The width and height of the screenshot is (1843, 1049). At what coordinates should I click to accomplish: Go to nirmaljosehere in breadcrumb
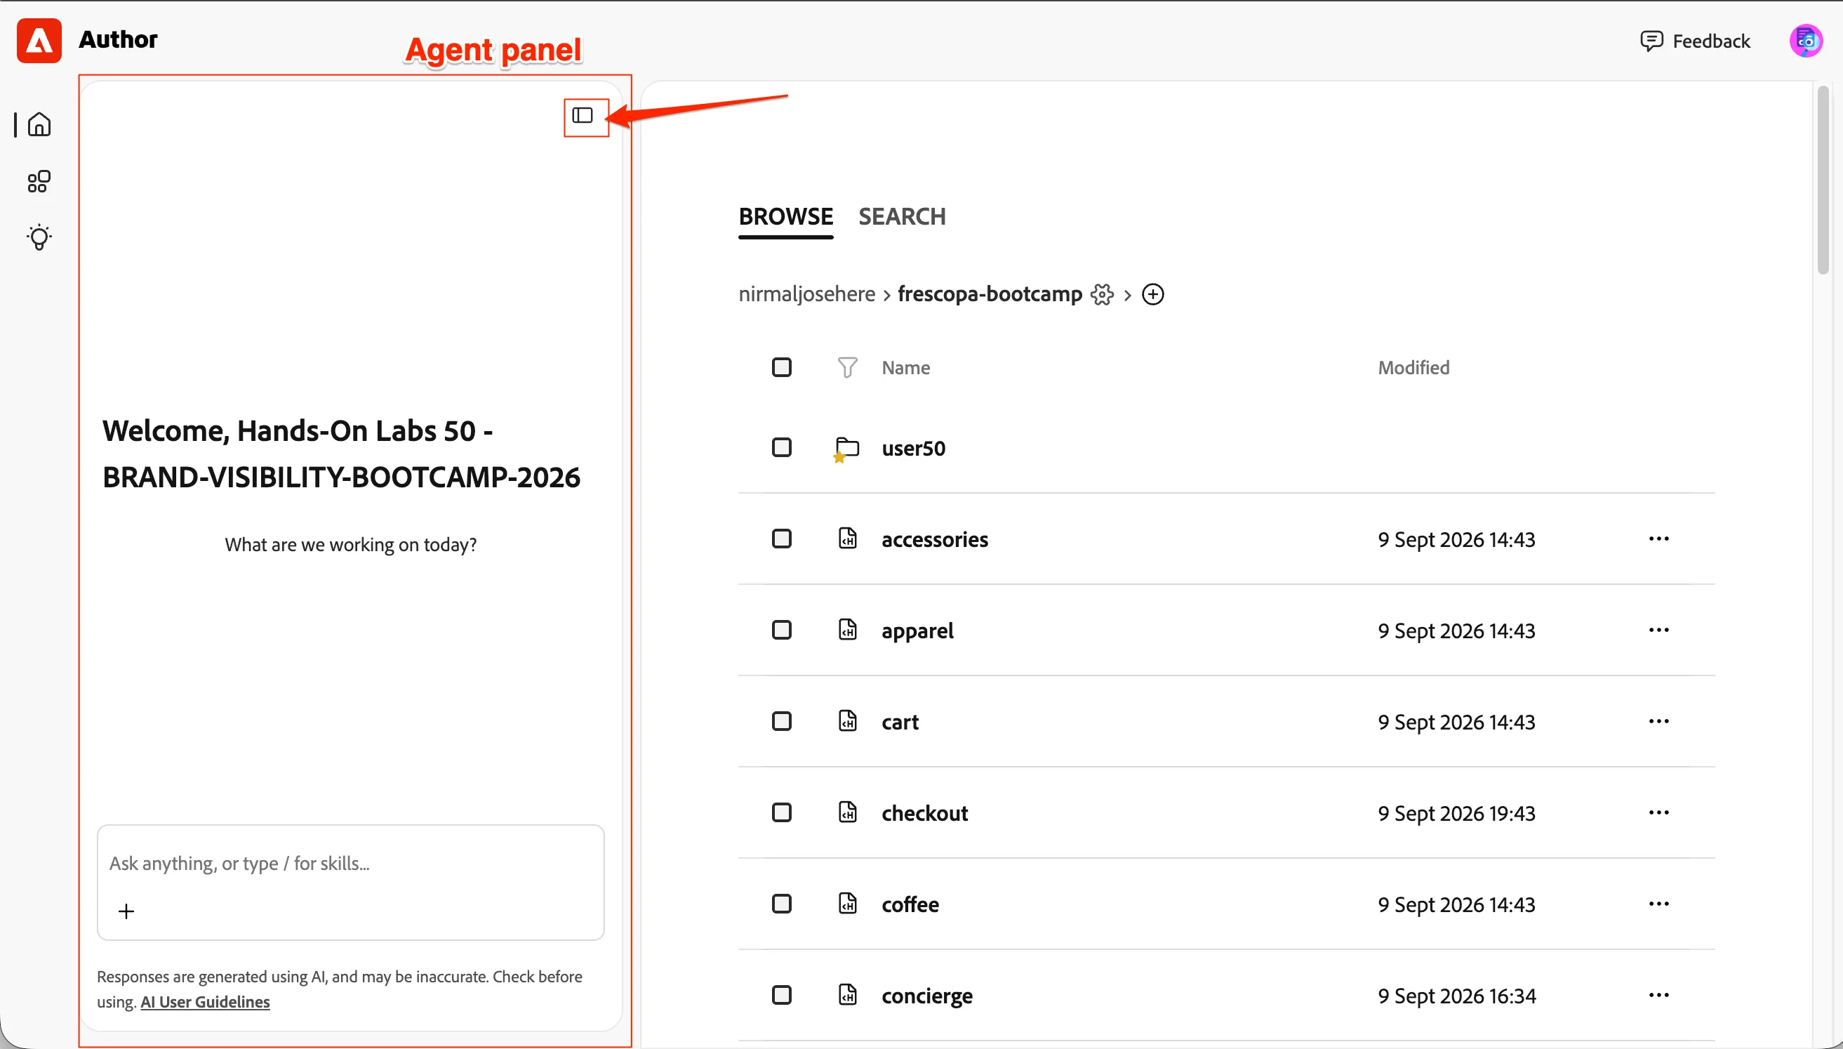click(x=807, y=294)
